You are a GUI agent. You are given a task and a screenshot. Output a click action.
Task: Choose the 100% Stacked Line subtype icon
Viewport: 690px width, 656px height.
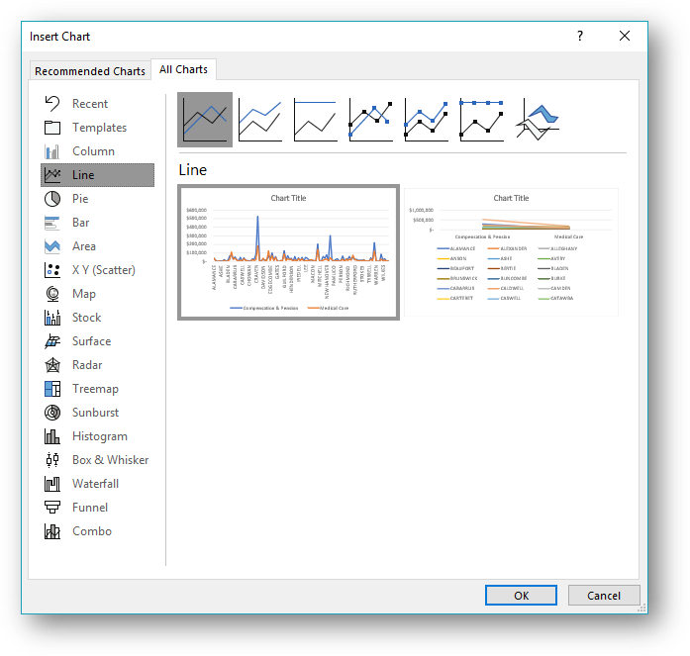(316, 120)
